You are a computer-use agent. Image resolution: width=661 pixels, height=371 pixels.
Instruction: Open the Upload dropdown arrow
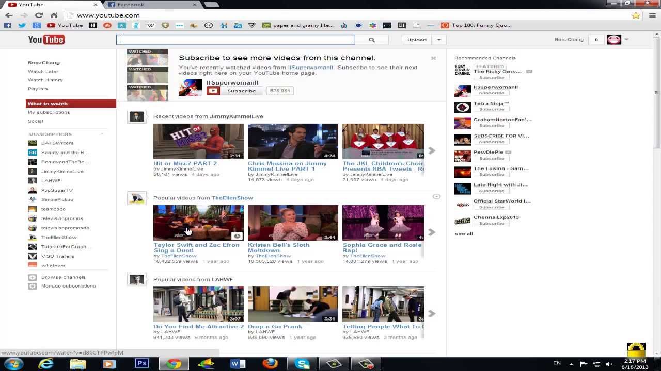pos(438,40)
